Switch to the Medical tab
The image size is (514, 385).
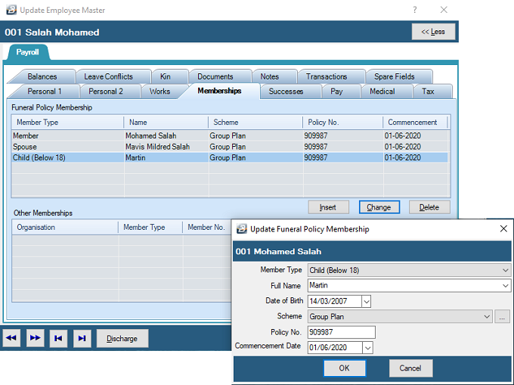pyautogui.click(x=382, y=92)
